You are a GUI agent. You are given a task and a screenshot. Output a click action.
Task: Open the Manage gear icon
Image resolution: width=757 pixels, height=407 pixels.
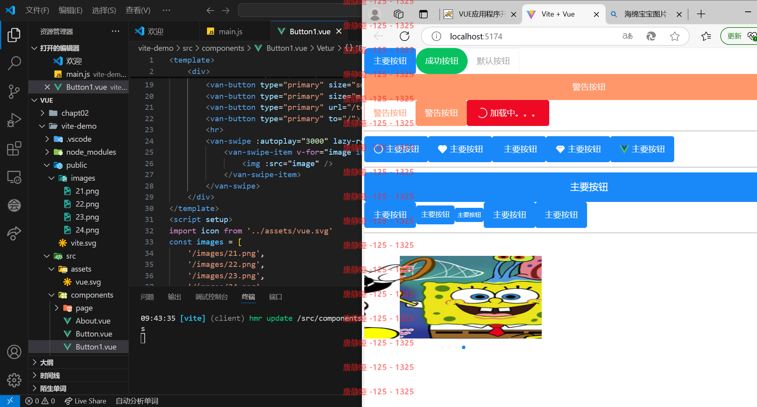tap(14, 380)
